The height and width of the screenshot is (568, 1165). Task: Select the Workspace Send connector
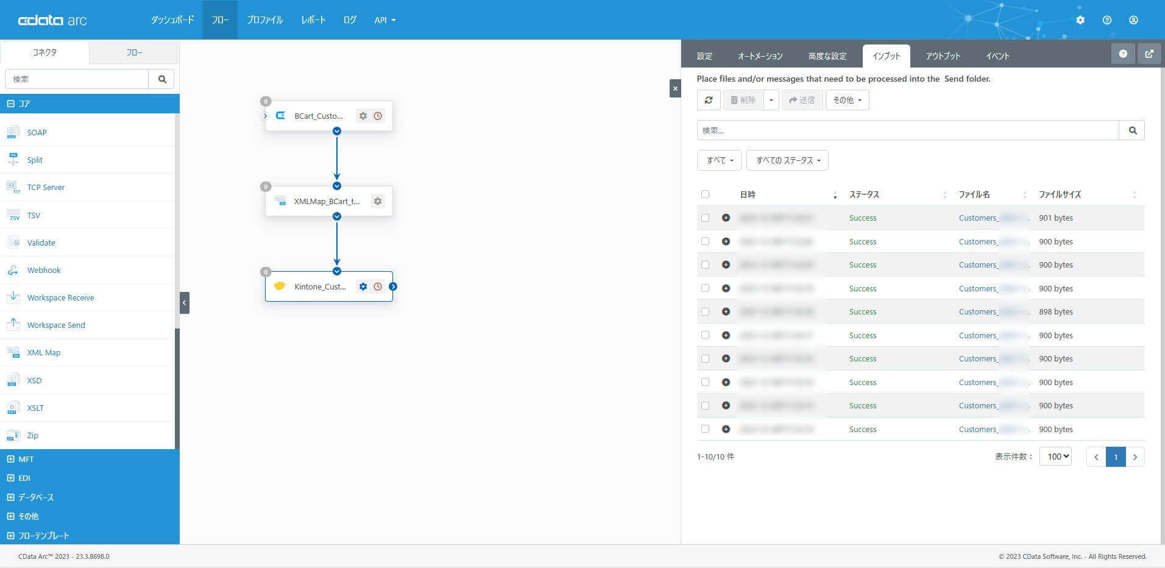click(56, 325)
